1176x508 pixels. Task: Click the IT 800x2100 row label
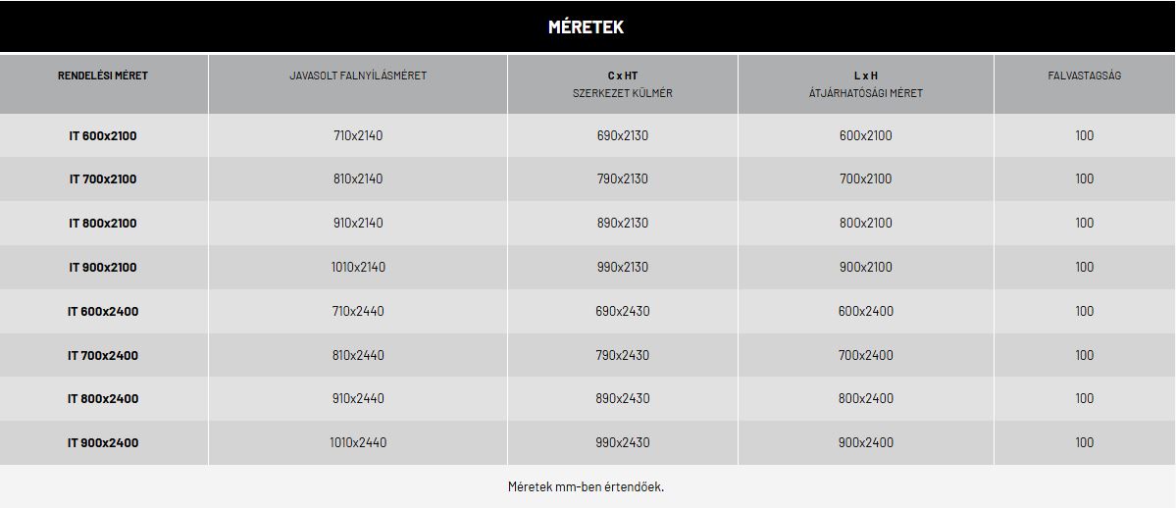pos(104,224)
